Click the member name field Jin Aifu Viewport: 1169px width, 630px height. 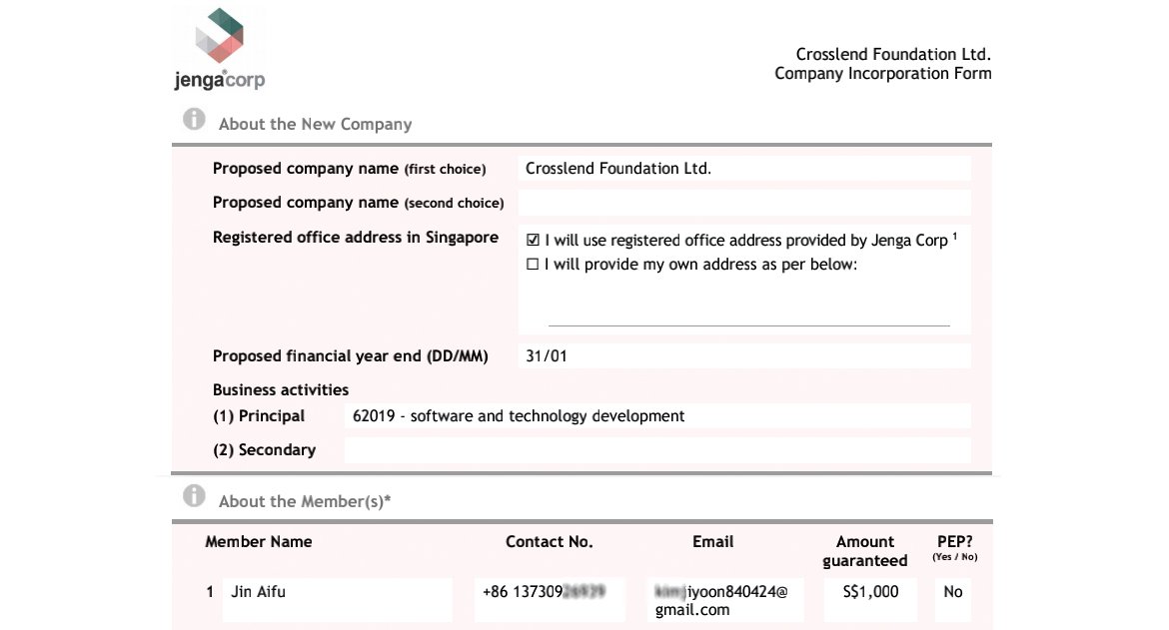click(337, 600)
